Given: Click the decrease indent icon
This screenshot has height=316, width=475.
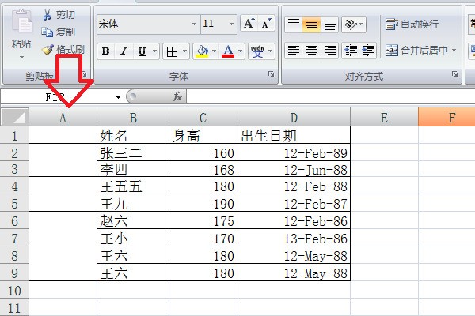Looking at the screenshot, I should tap(351, 51).
